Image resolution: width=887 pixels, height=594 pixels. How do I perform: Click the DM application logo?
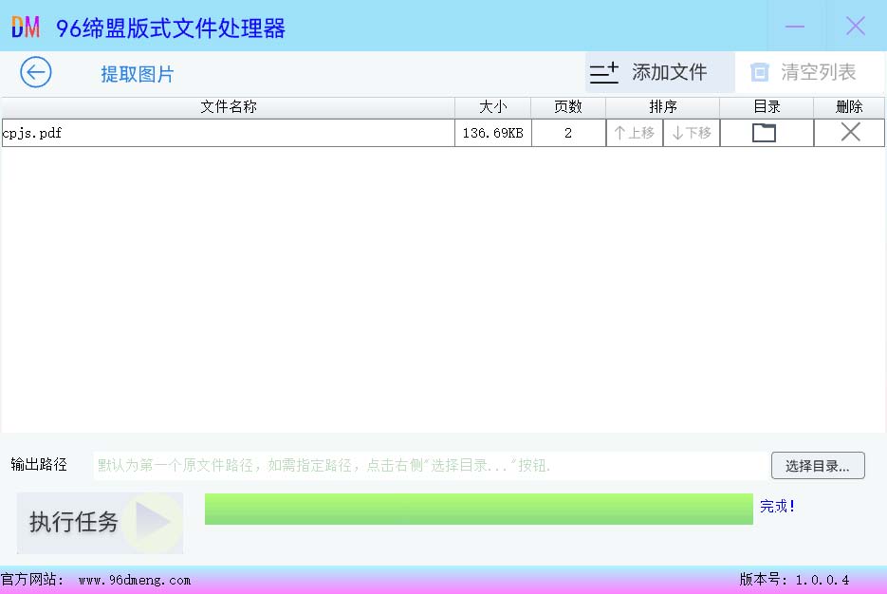pyautogui.click(x=26, y=27)
